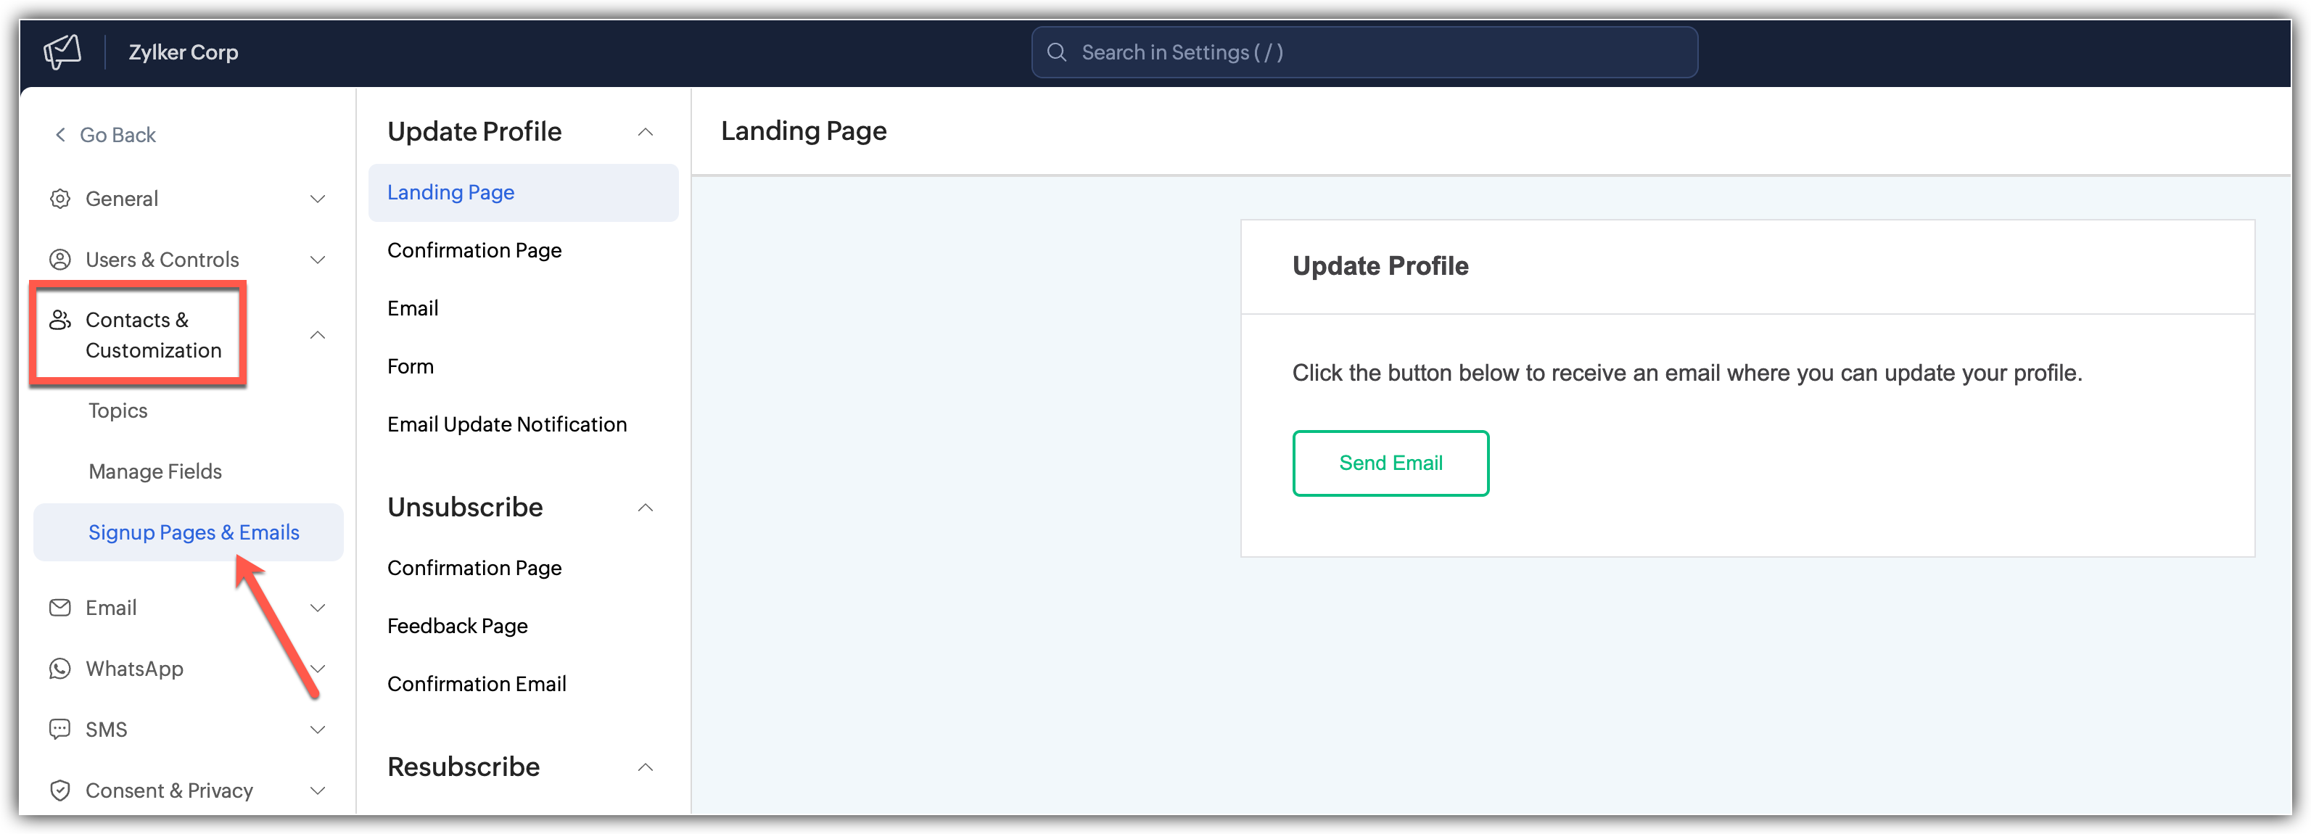Image resolution: width=2311 pixels, height=834 pixels.
Task: Click the Email envelope icon in sidebar
Action: [x=60, y=608]
